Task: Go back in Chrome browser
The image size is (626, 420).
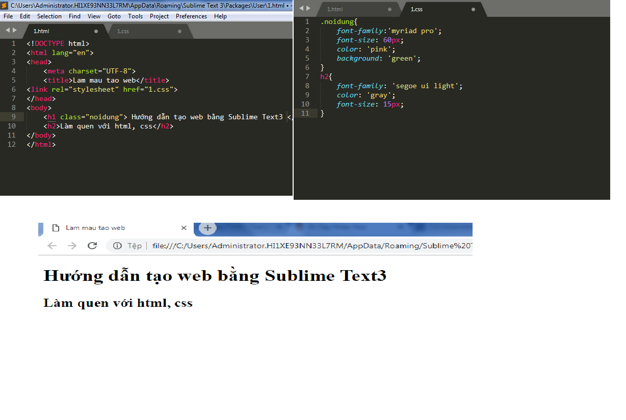Action: (51, 246)
